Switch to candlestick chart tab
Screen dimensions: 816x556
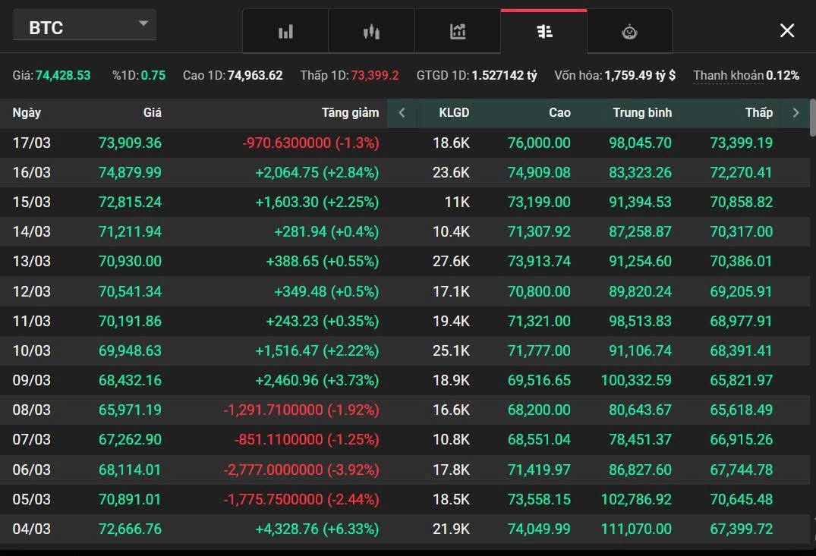tap(371, 32)
